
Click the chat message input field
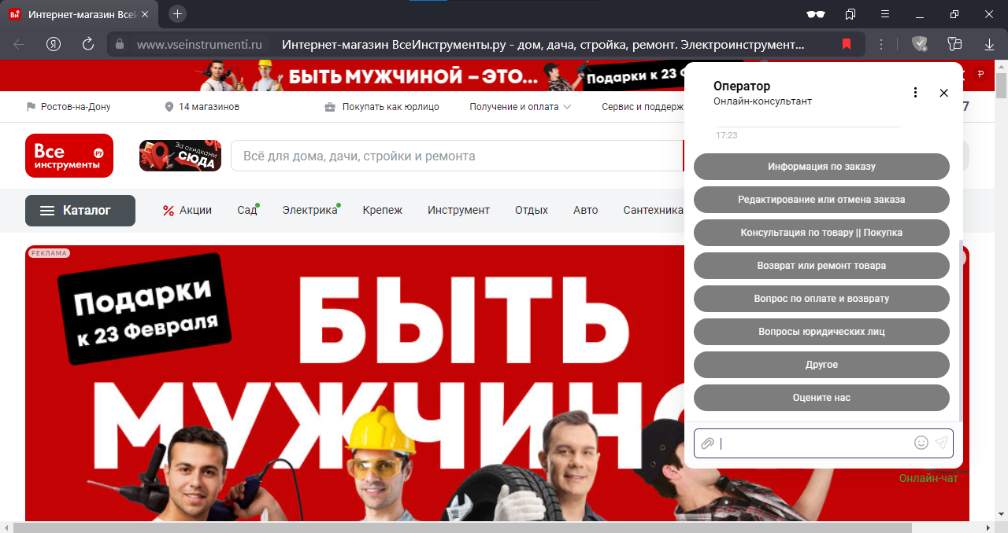pos(811,443)
